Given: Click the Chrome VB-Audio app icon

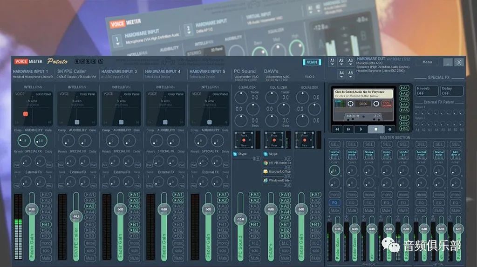Looking at the screenshot, I should coord(266,163).
